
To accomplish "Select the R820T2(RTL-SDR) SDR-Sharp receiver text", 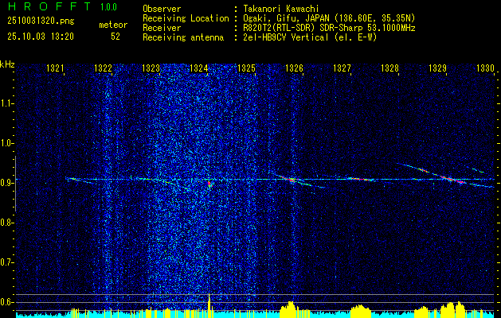I will click(328, 28).
